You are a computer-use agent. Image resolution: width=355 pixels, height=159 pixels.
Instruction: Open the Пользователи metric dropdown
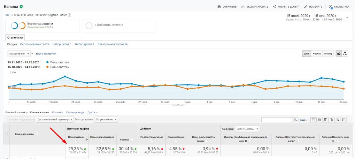[x=19, y=54]
